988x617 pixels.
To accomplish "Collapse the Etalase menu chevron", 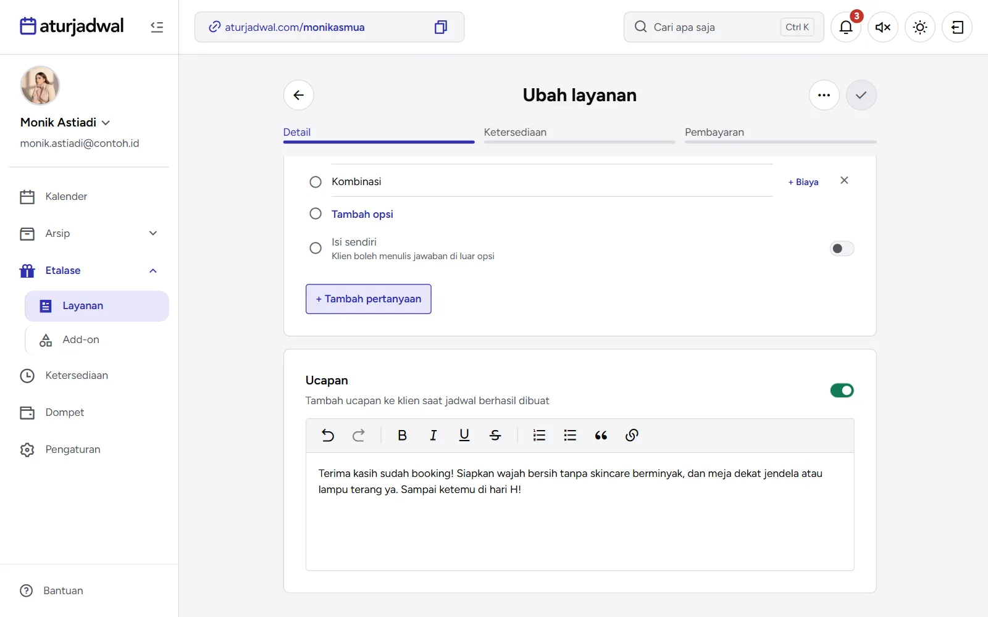I will [153, 271].
